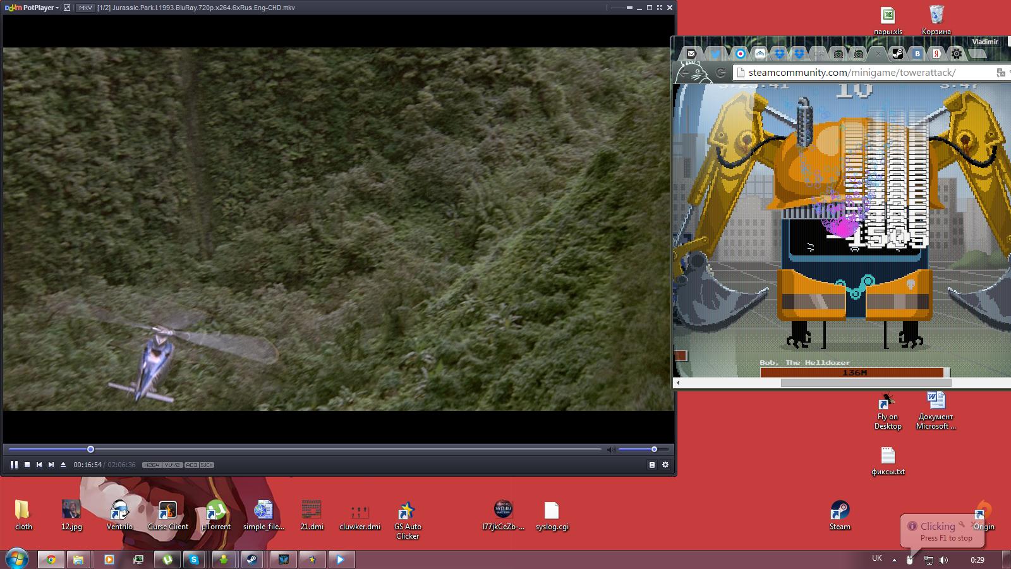This screenshot has height=569, width=1011.
Task: Show hidden system tray icons
Action: (x=894, y=560)
